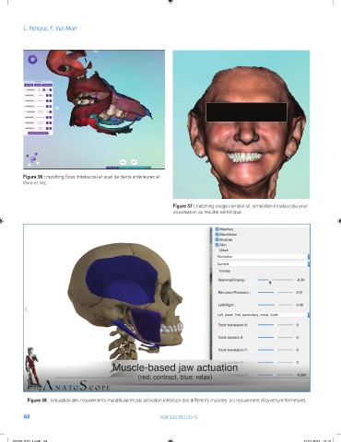Expand the Left_lower_first_secondary_molar tooth selector
341x442 pixels.
263,315
